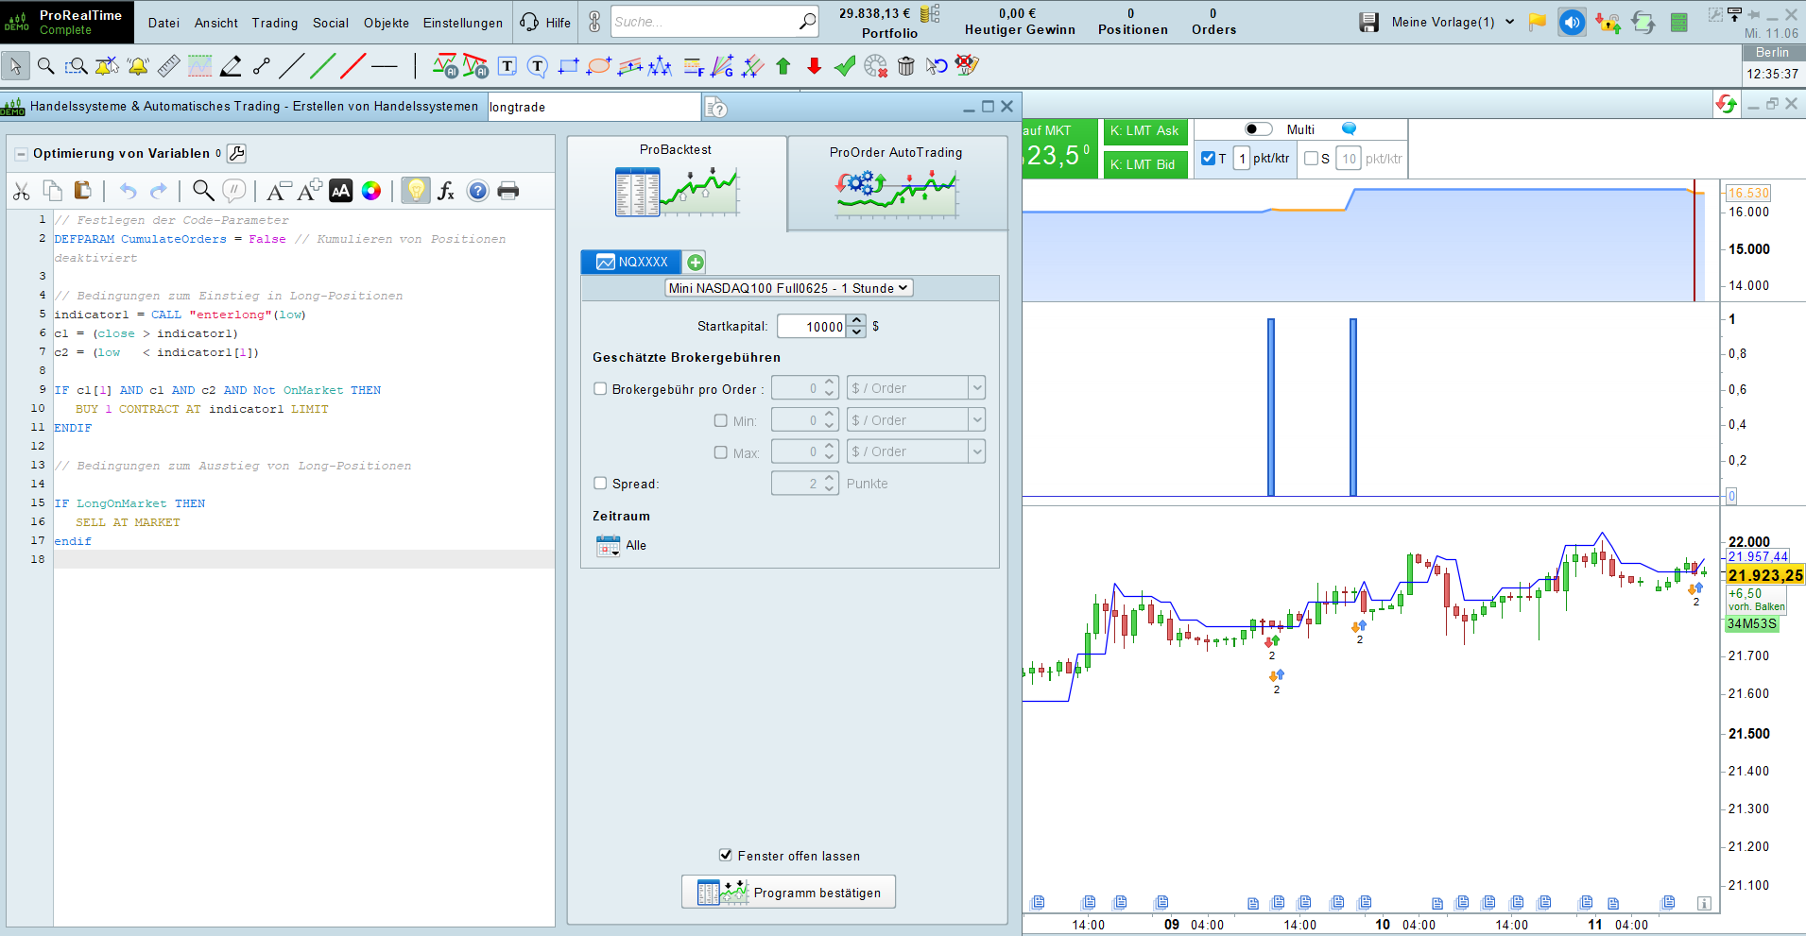Choose the red trend line tool

[x=353, y=66]
